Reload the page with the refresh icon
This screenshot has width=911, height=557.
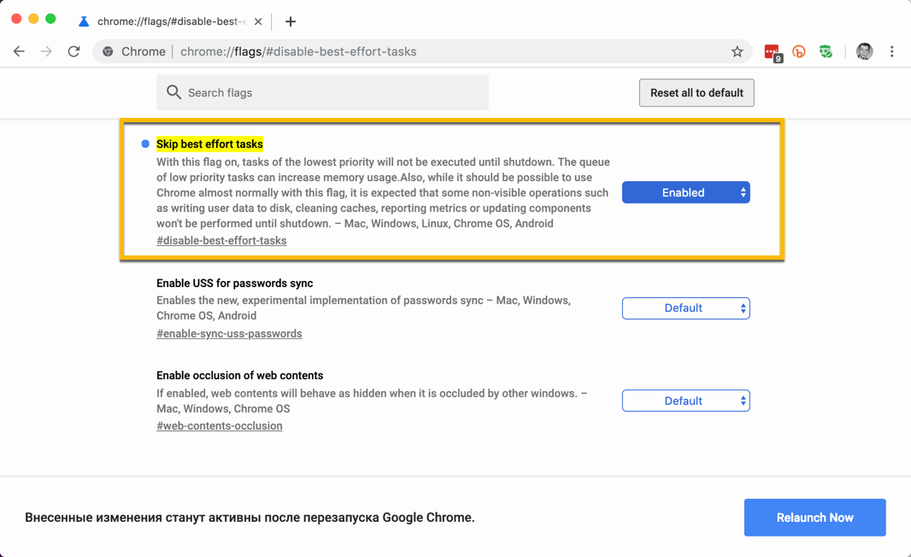tap(73, 51)
